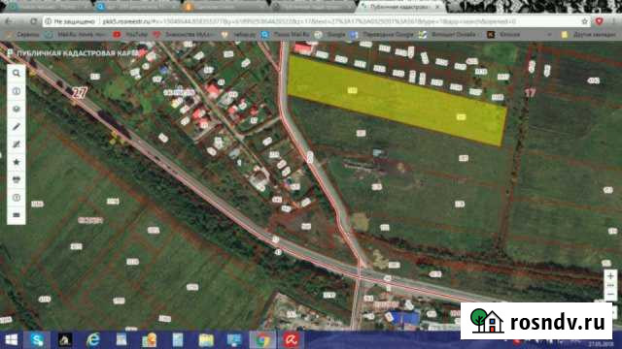Zoom out with the map minus button

pyautogui.click(x=610, y=295)
